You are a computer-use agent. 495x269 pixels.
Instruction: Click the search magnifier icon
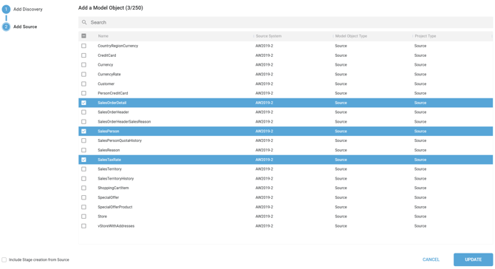84,22
